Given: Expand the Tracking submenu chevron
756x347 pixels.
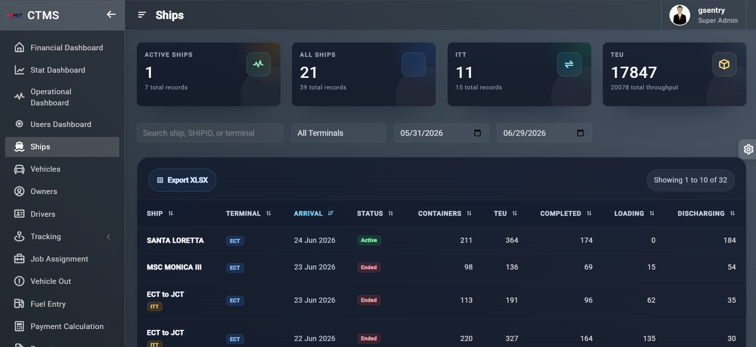Looking at the screenshot, I should [108, 237].
